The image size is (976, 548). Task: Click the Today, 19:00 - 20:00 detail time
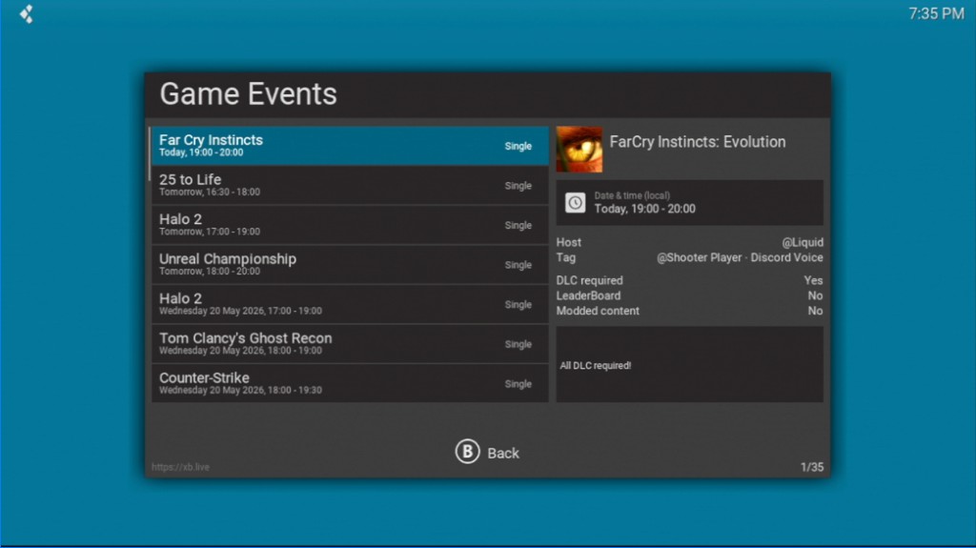coord(645,210)
